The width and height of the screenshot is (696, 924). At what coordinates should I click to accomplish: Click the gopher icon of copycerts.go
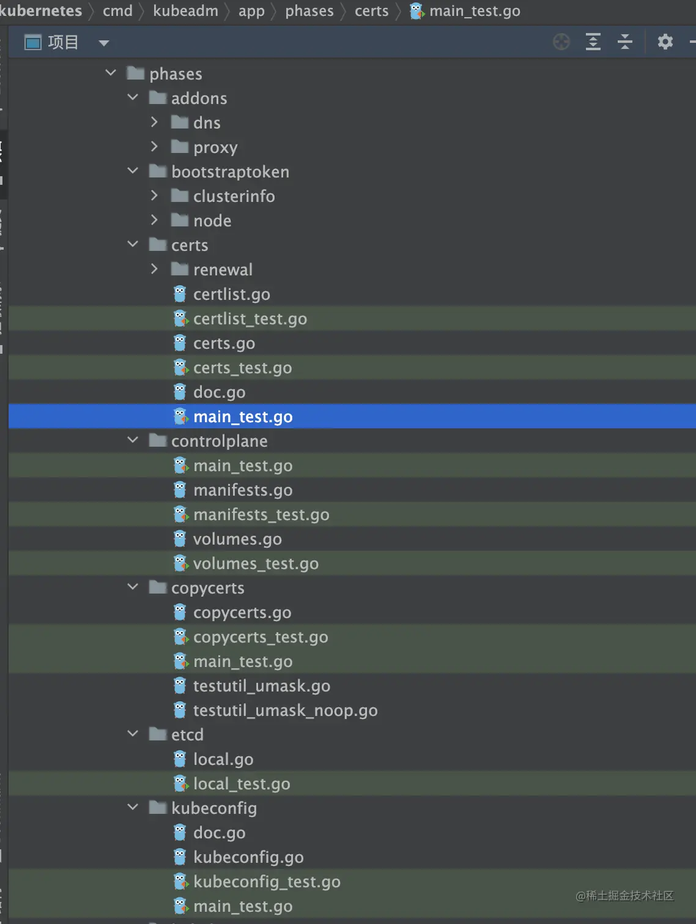point(180,612)
